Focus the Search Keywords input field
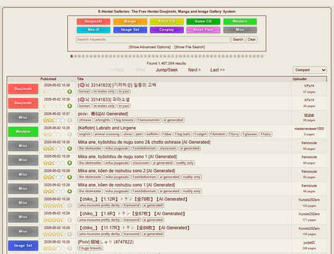Viewport: 334px width, 254px height. pos(153,40)
